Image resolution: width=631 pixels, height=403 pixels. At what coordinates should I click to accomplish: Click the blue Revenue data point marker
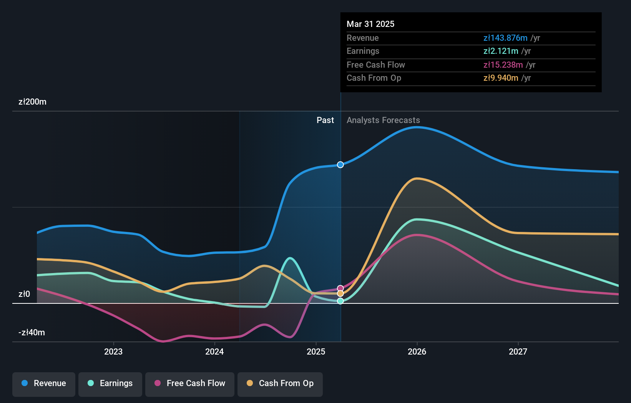click(x=340, y=165)
